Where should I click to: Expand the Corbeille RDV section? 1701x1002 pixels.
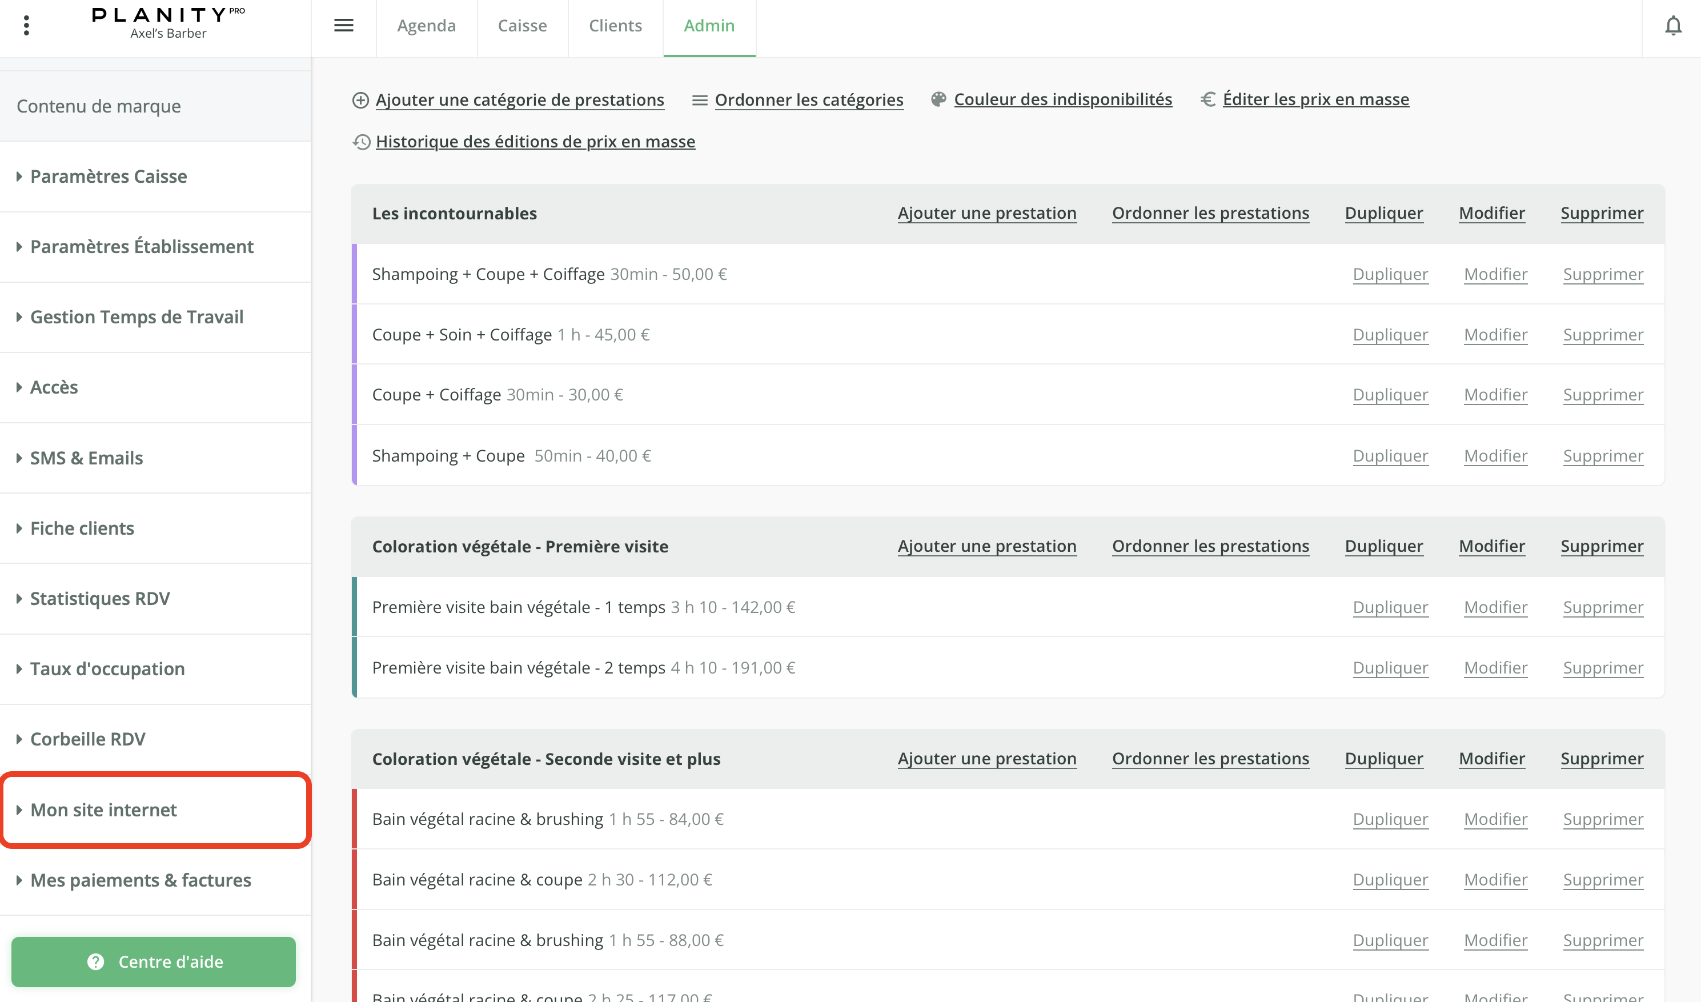(88, 739)
